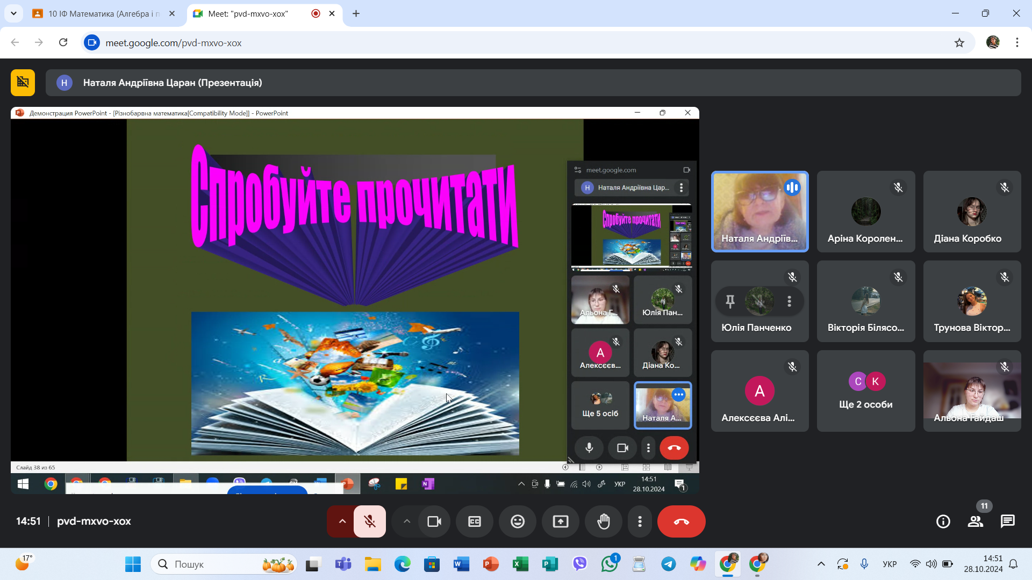Turn on the camera
Screen dimensions: 1032x580
point(434,521)
